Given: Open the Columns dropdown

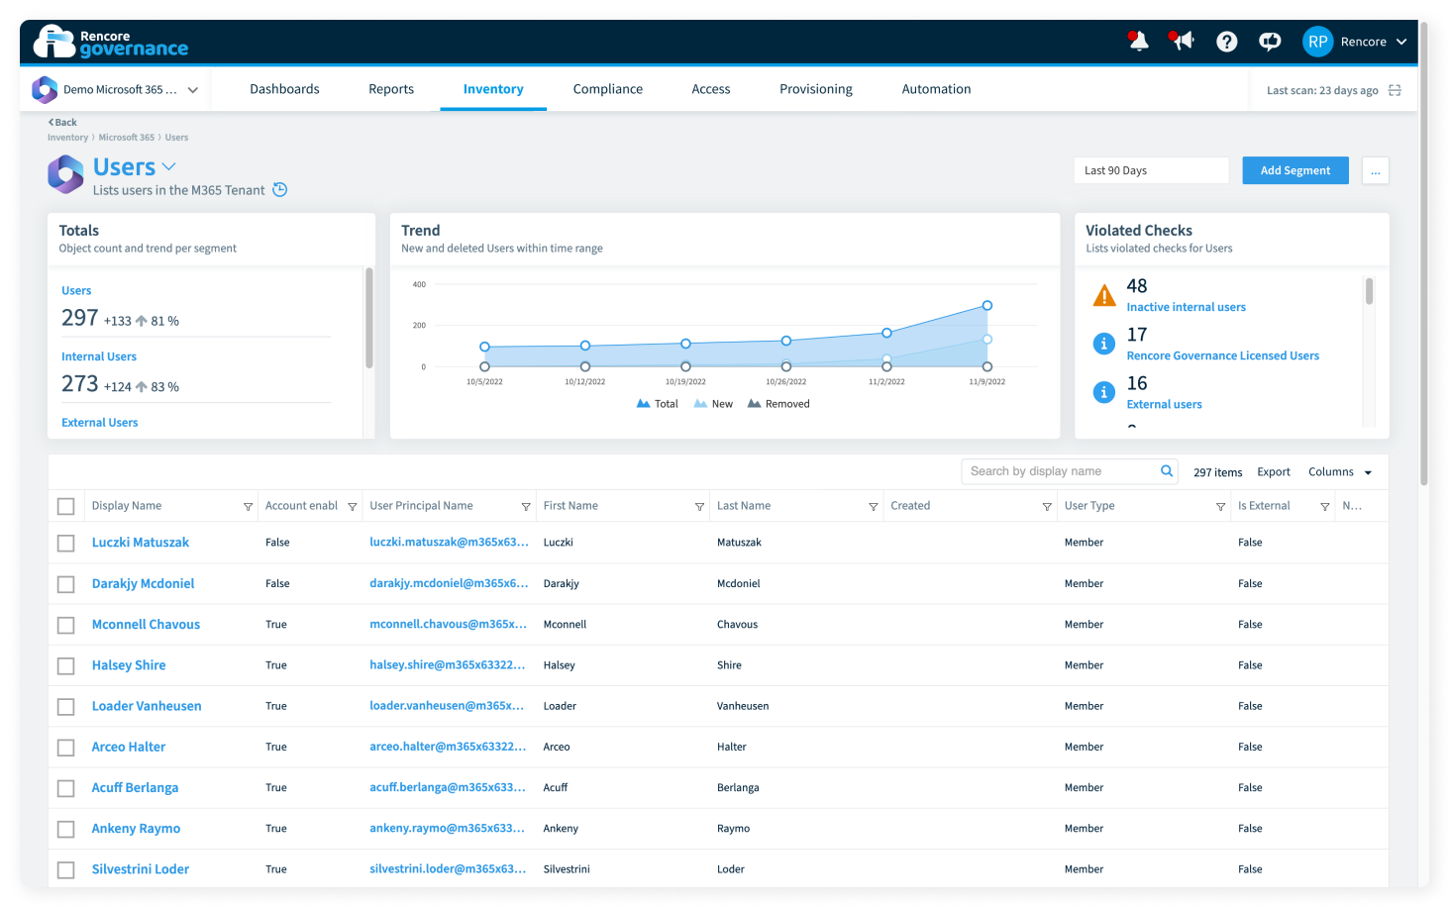Looking at the screenshot, I should tap(1340, 472).
